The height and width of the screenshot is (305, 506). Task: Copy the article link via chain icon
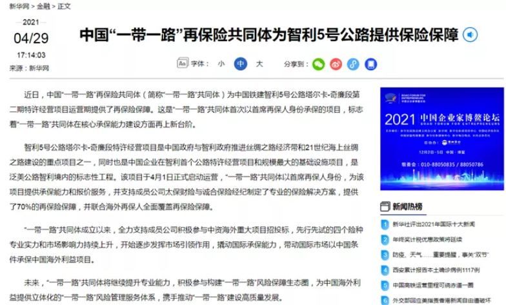tap(353, 64)
